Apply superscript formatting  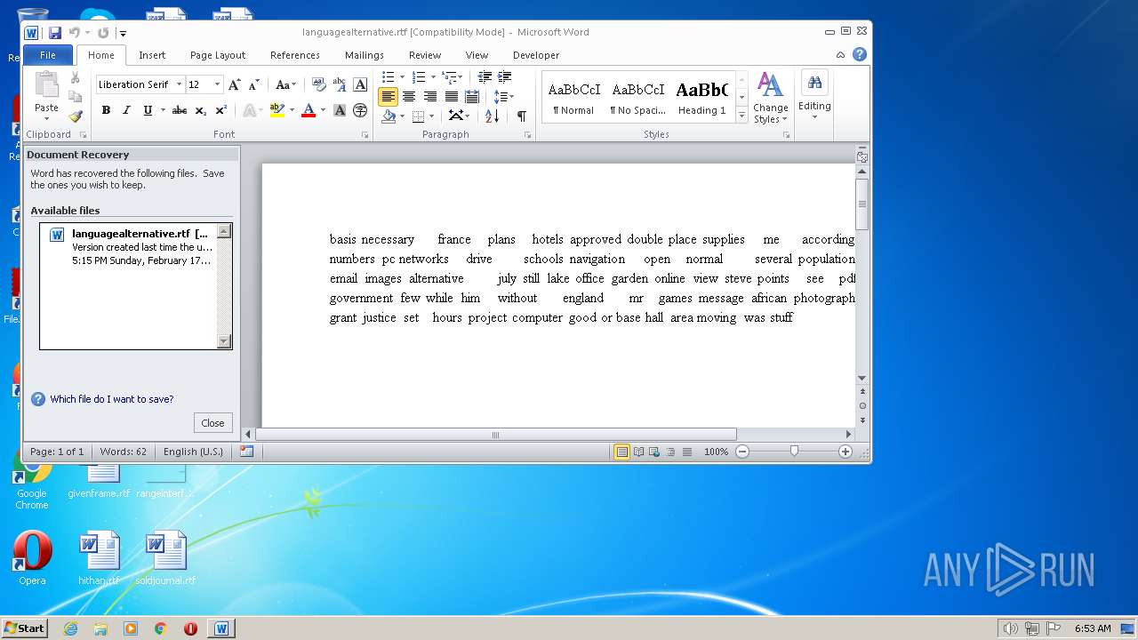(221, 110)
